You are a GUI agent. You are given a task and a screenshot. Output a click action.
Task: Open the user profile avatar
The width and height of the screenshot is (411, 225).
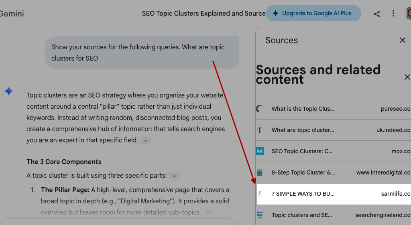[408, 13]
